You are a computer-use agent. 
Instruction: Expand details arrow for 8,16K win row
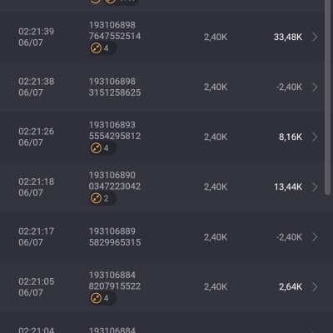[315, 137]
